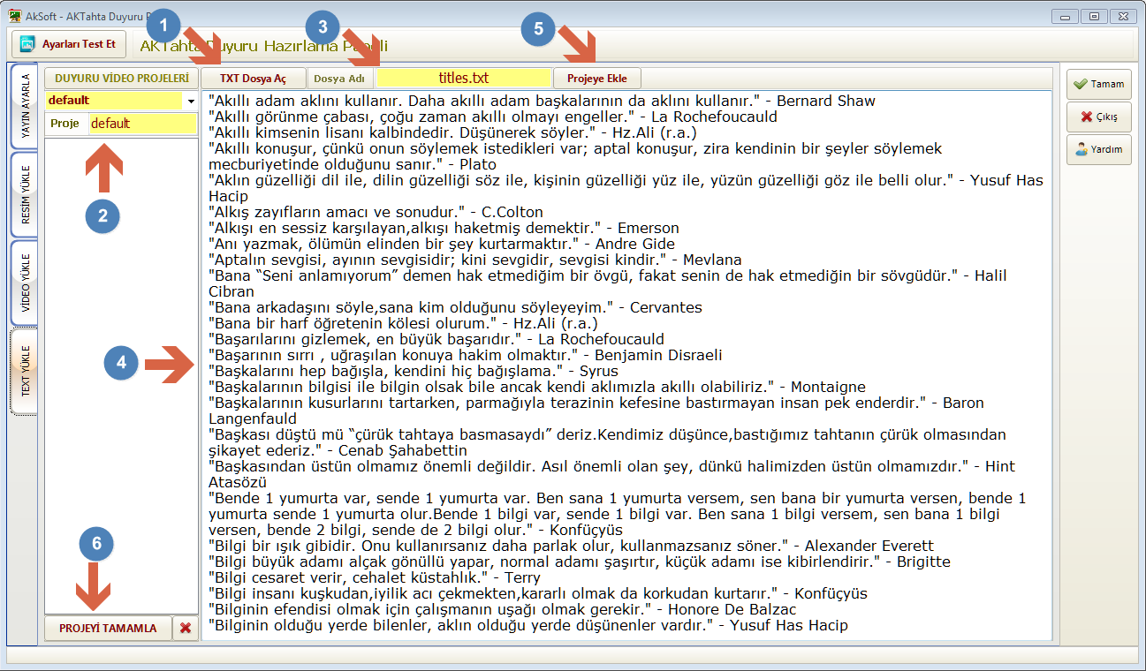
Task: Switch to the VİDEO YÜKLE tab
Action: click(x=25, y=283)
